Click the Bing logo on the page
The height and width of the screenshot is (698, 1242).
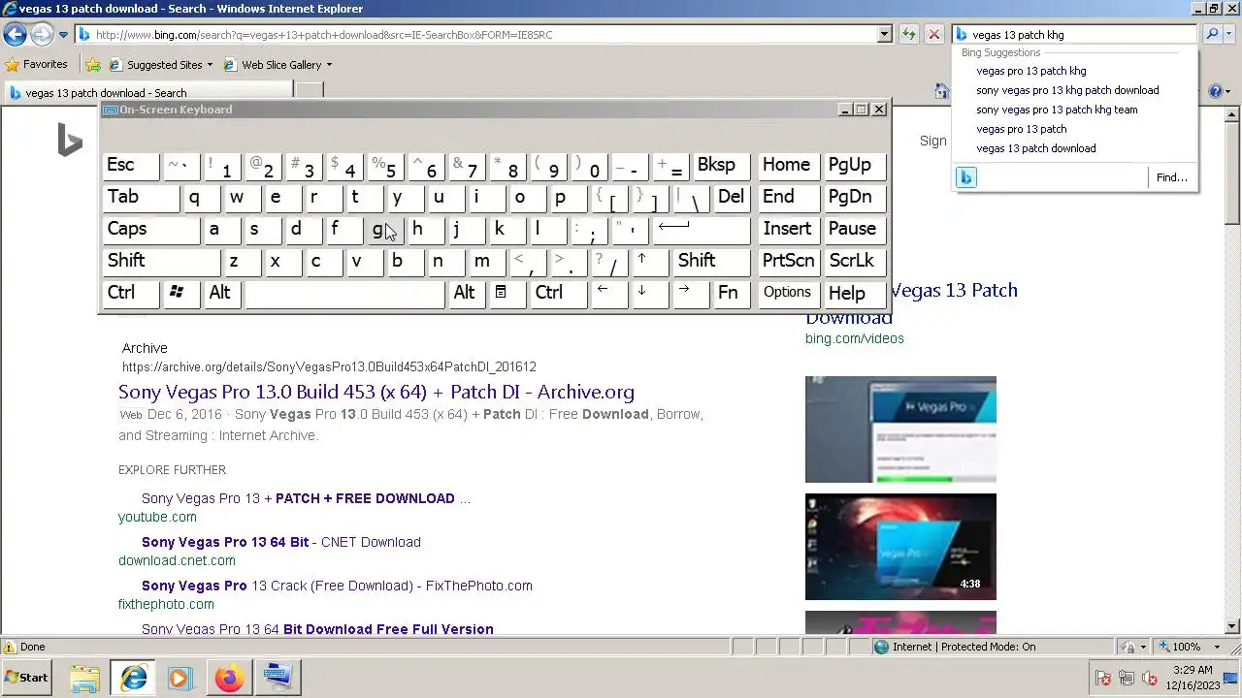pyautogui.click(x=70, y=142)
